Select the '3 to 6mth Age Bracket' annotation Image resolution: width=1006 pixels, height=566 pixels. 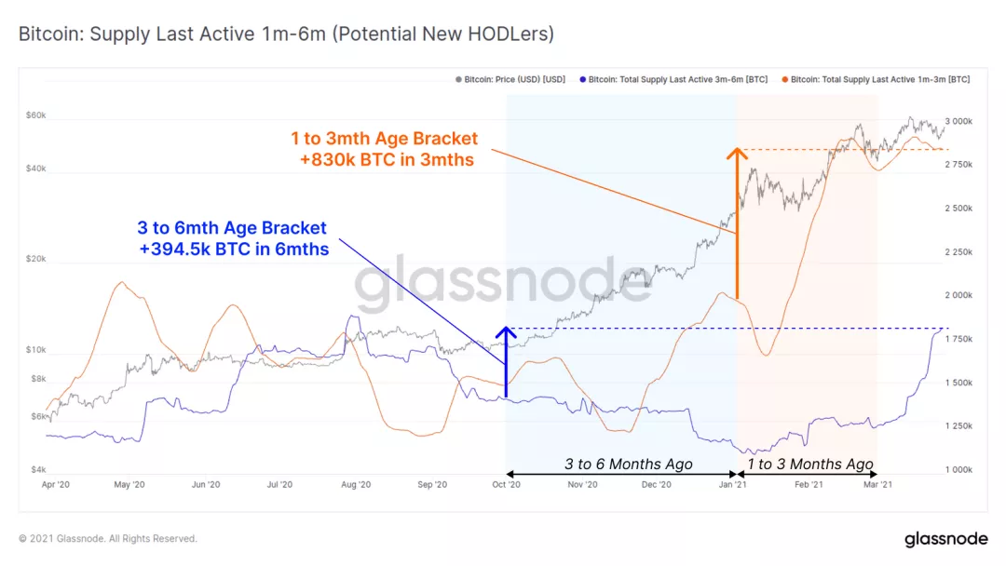coord(233,237)
